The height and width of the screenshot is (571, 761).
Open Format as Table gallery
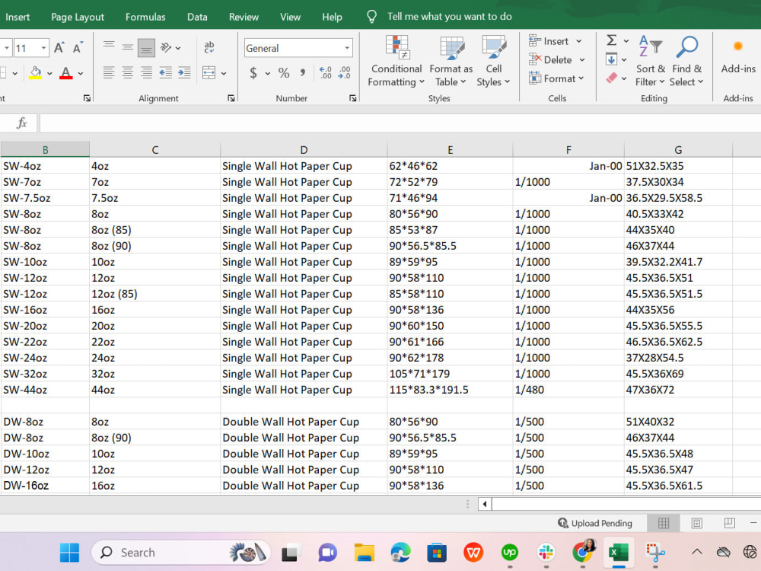point(451,61)
